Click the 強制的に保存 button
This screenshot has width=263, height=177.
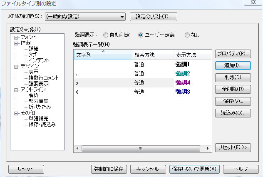[109, 169]
